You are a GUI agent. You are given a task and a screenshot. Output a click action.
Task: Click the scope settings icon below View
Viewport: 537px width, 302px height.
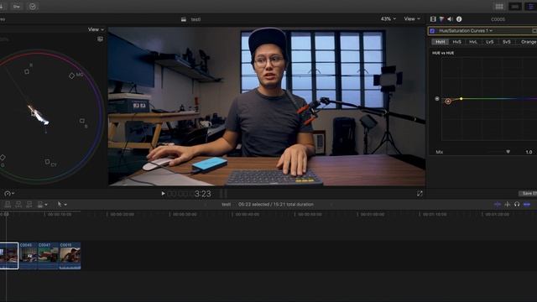(100, 39)
